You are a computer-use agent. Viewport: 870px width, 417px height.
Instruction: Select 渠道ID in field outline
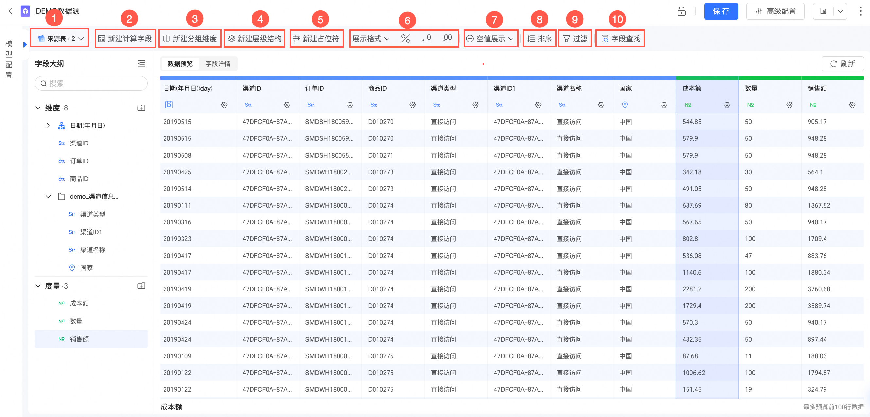point(79,143)
